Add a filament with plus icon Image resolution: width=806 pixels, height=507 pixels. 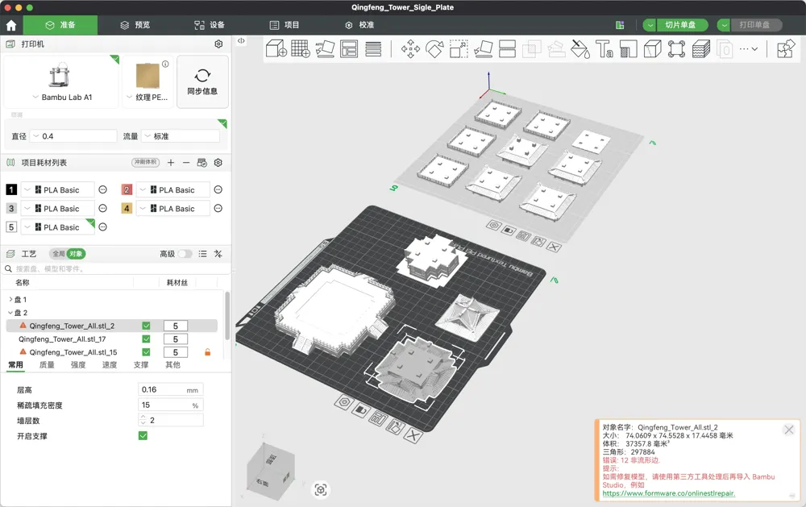171,163
